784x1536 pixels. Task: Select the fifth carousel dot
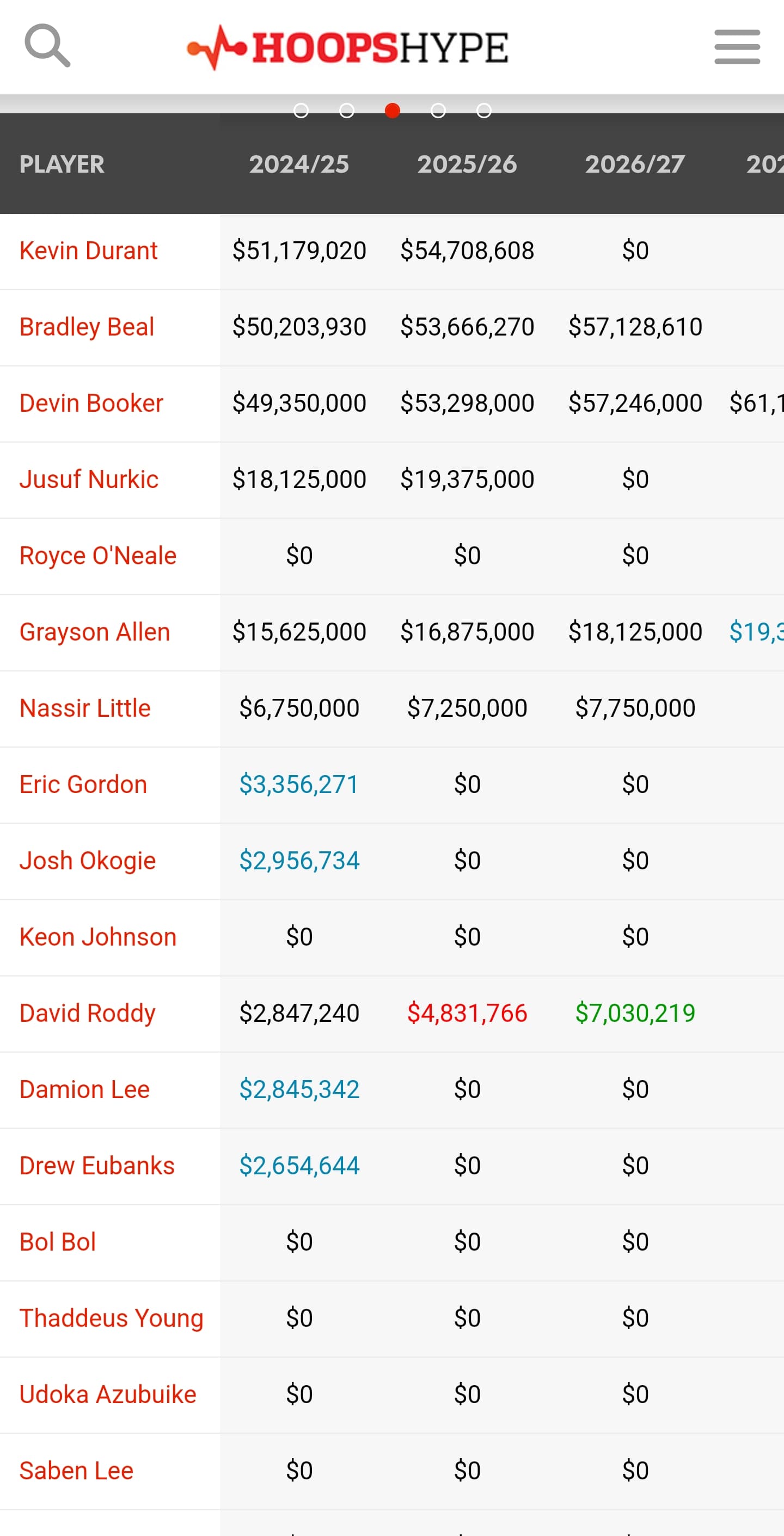(484, 111)
